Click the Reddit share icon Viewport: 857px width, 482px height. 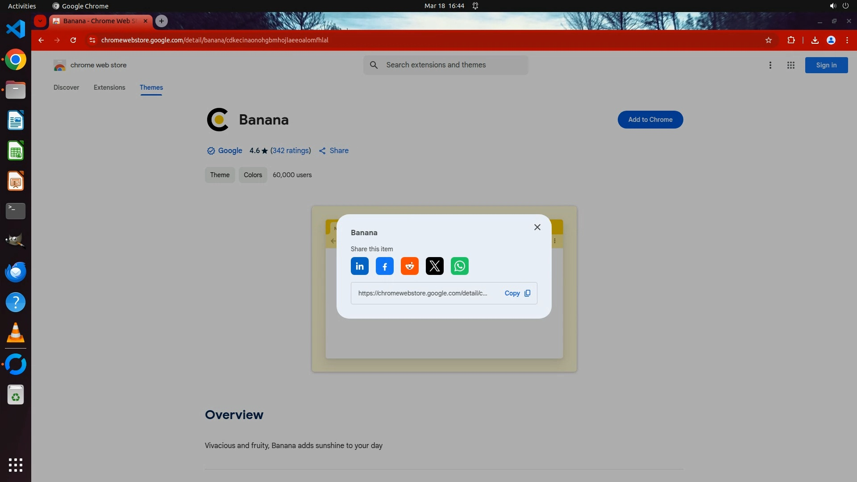[409, 266]
